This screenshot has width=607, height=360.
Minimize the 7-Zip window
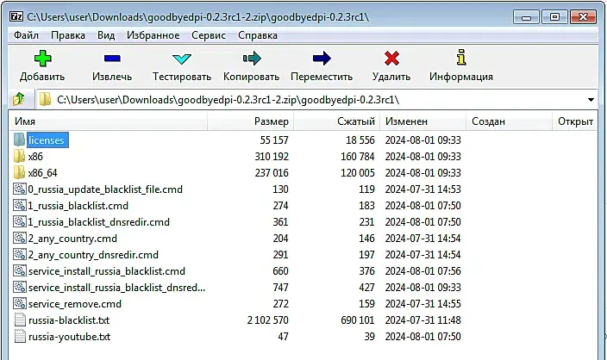click(x=526, y=17)
